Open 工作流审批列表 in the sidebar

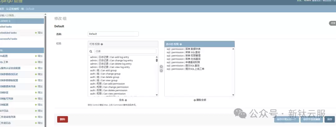tap(8, 117)
